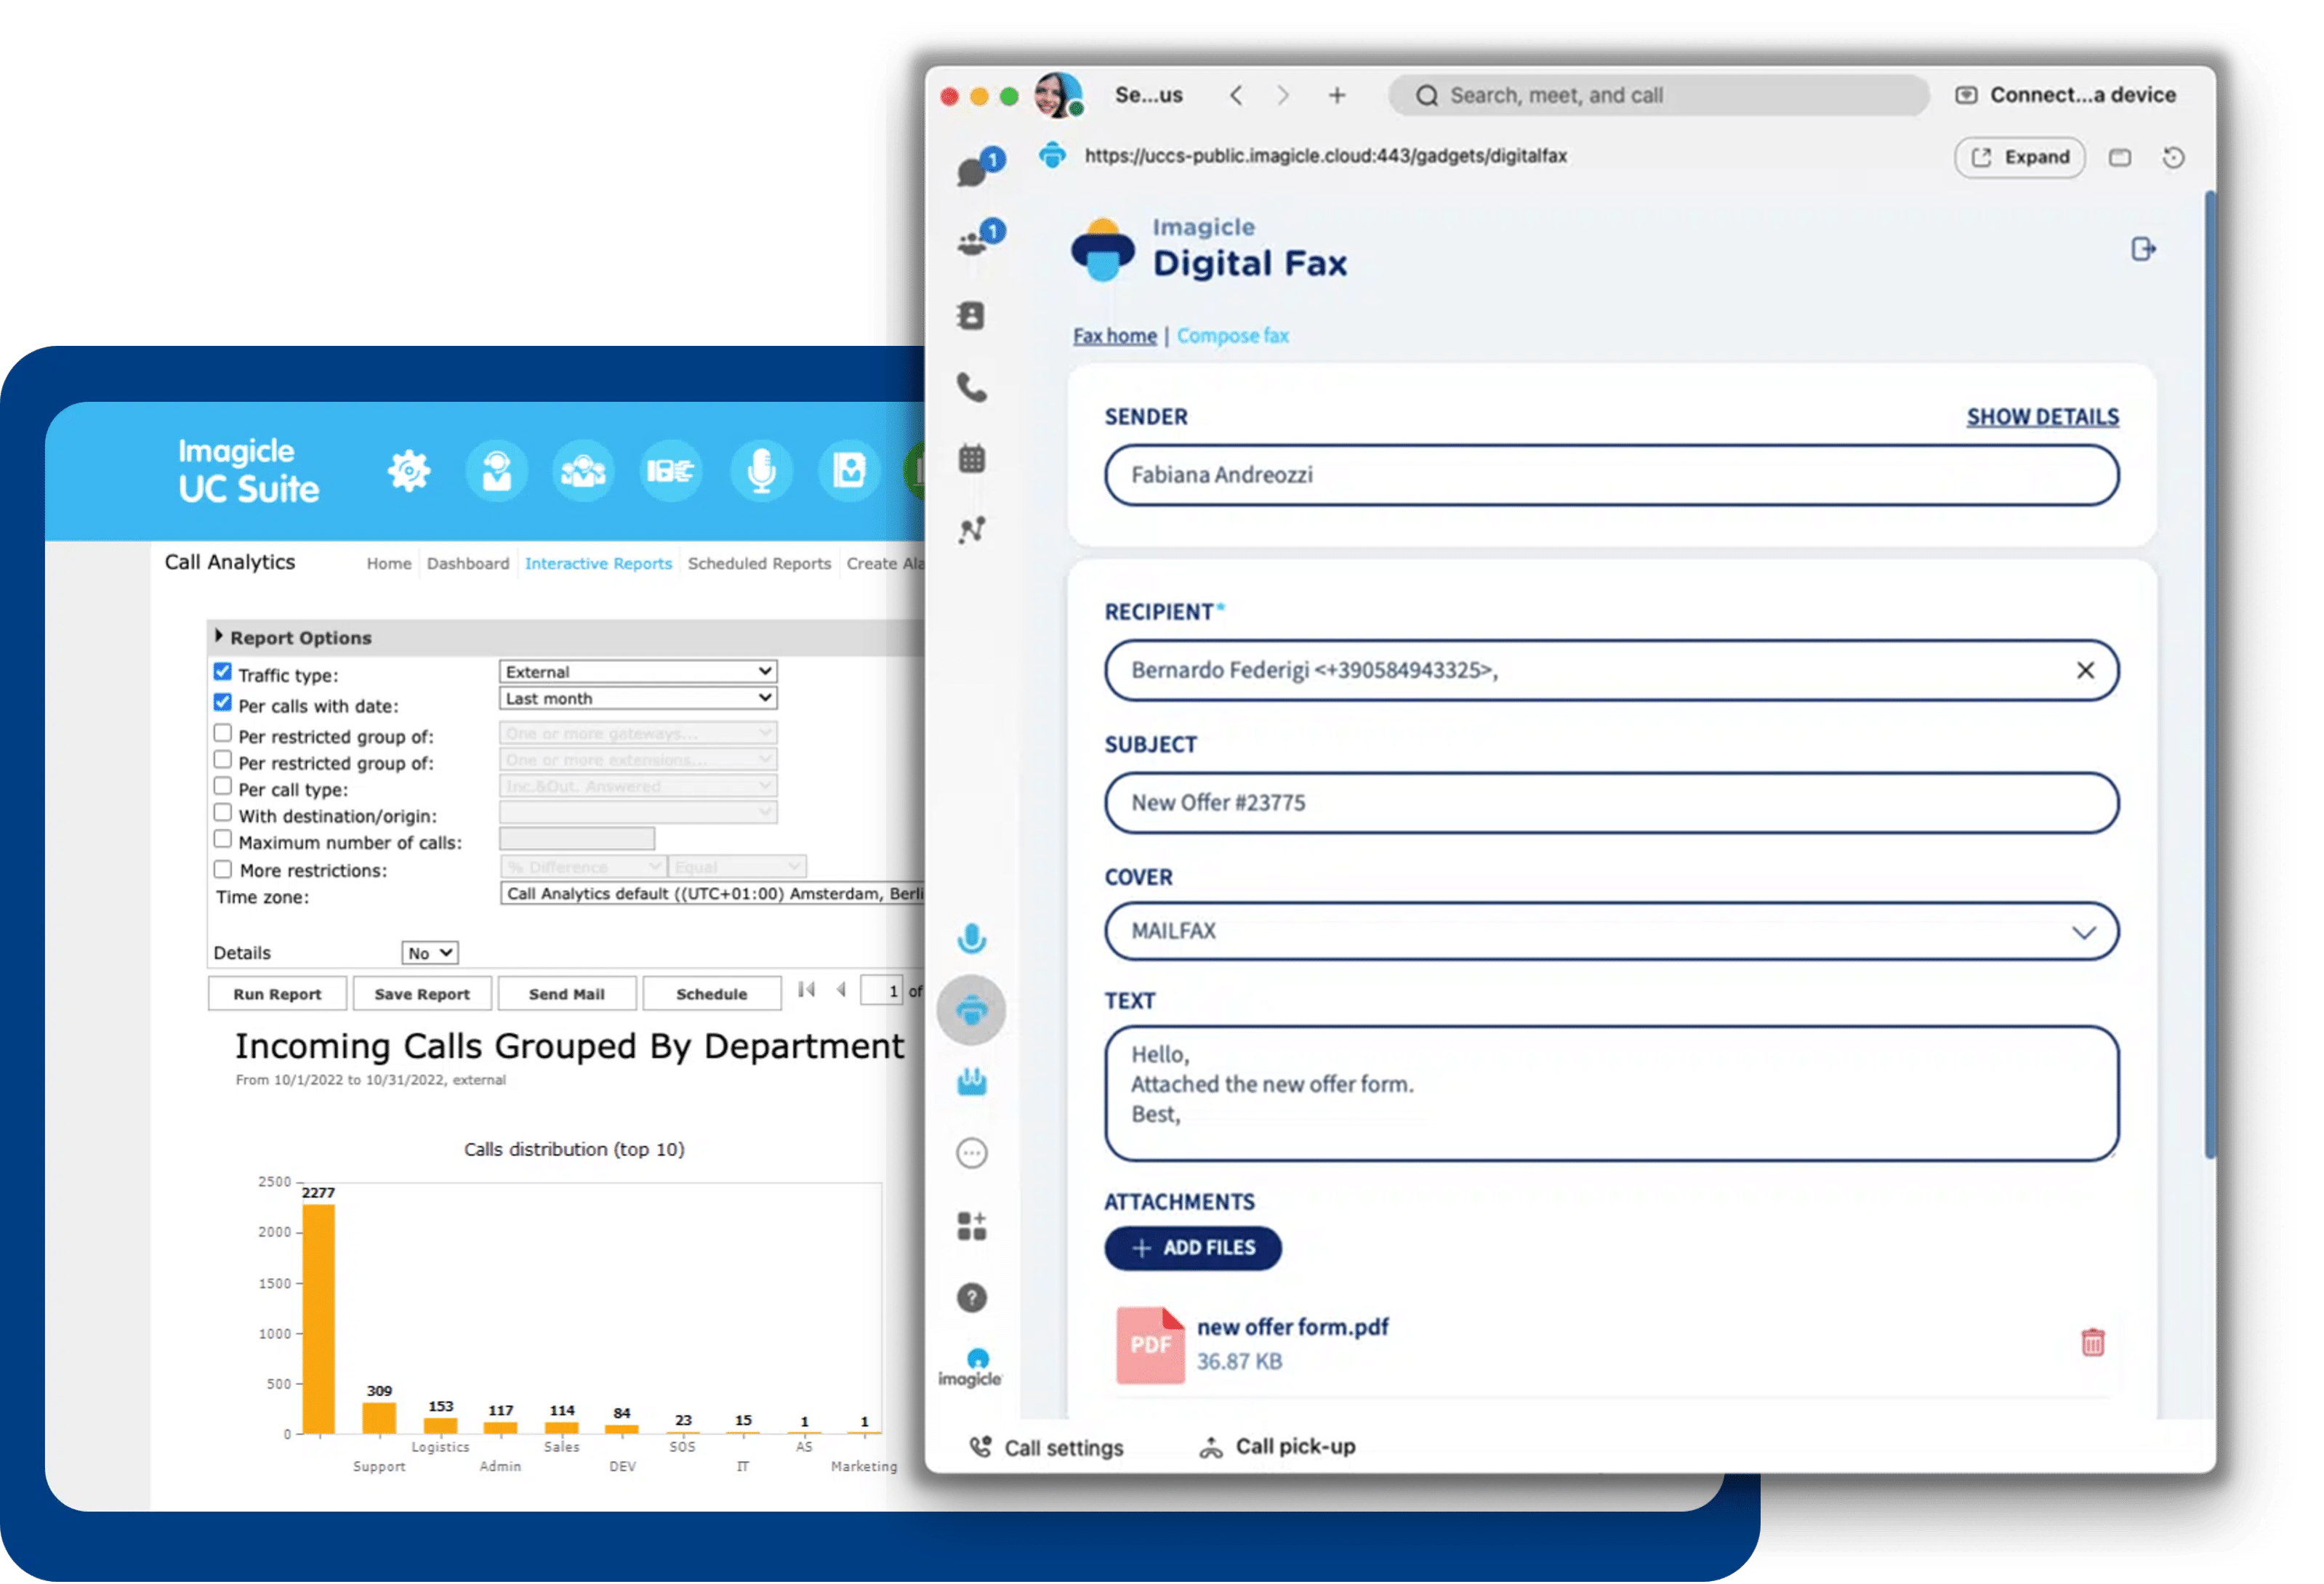Click the SHOW DETAILS link

[x=2042, y=417]
